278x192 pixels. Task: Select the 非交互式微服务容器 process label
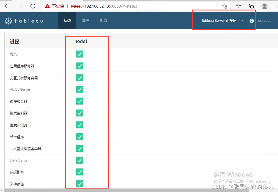click(26, 149)
